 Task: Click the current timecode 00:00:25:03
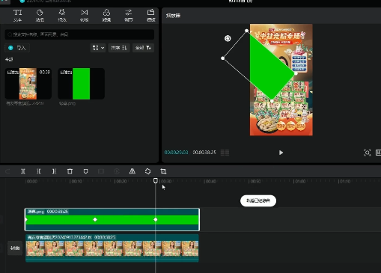(176, 153)
